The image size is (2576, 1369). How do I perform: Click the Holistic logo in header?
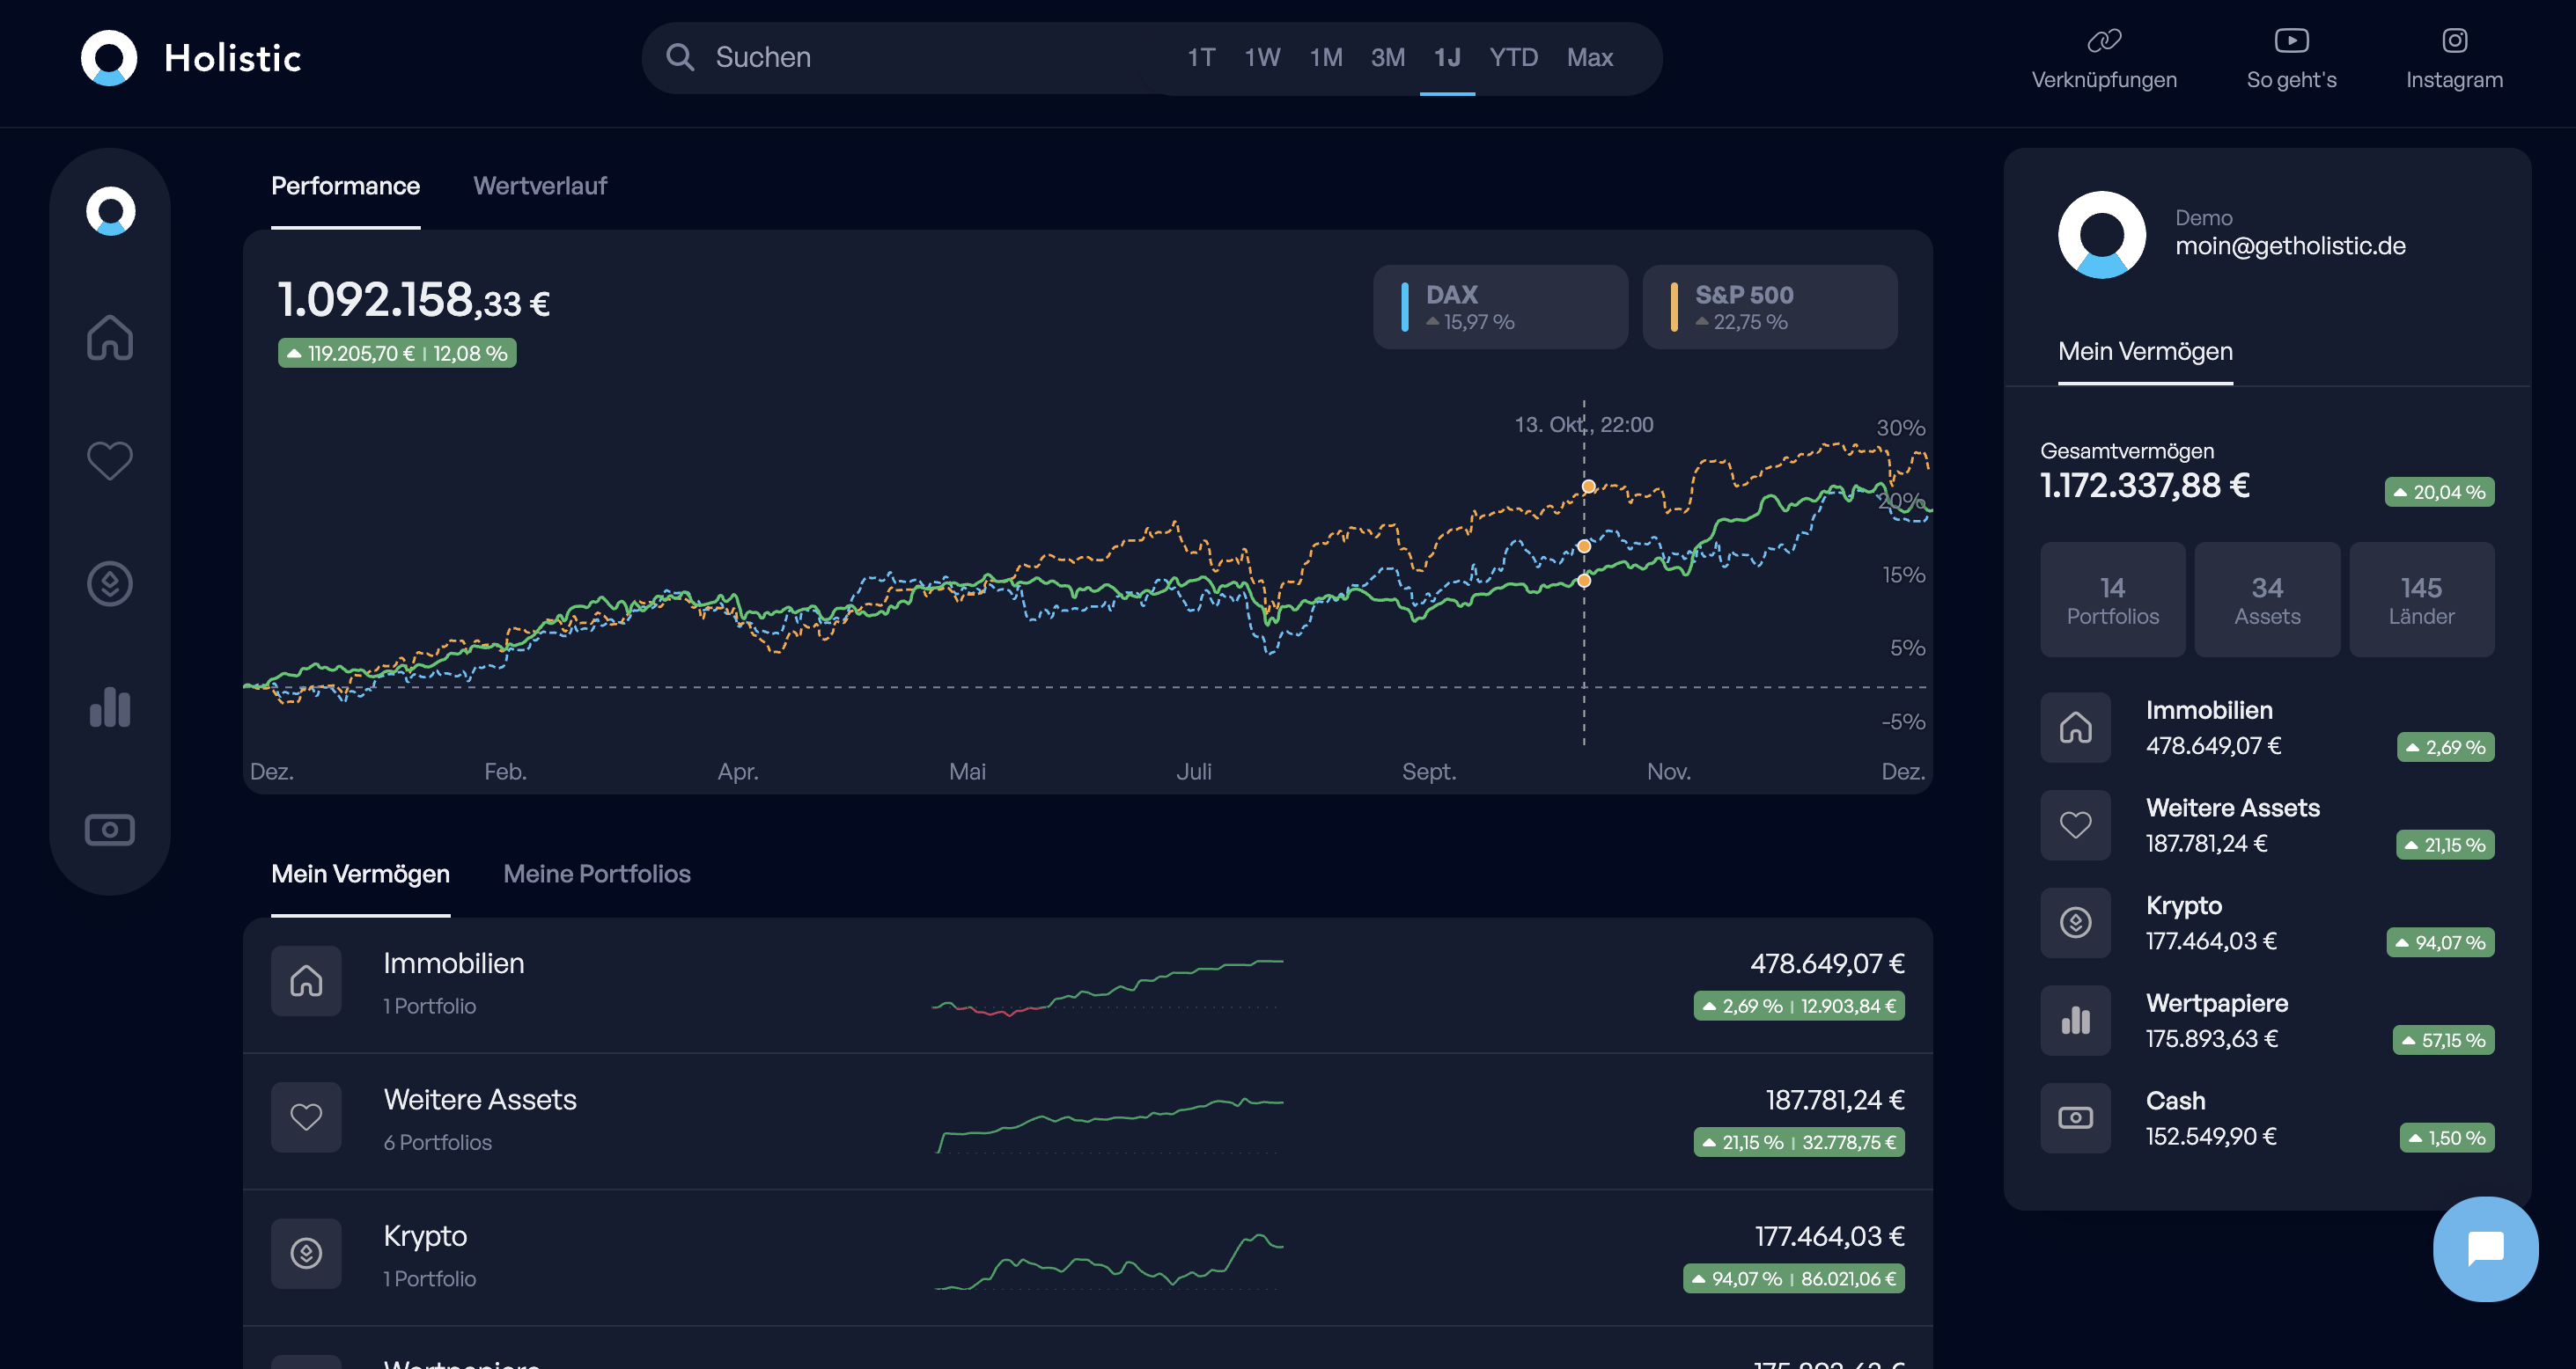(x=191, y=58)
